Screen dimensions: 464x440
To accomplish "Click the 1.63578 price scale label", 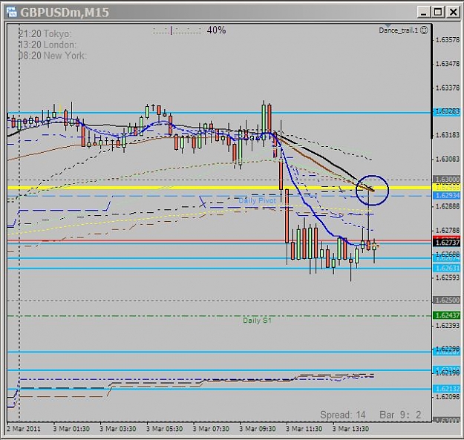I will tap(448, 40).
